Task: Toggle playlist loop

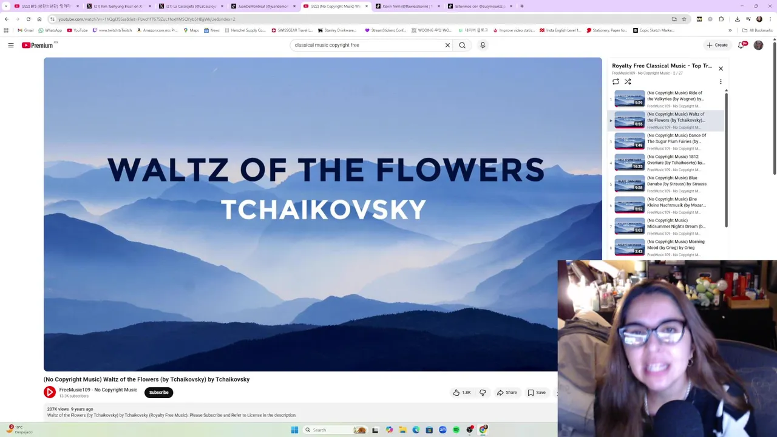Action: pyautogui.click(x=616, y=81)
